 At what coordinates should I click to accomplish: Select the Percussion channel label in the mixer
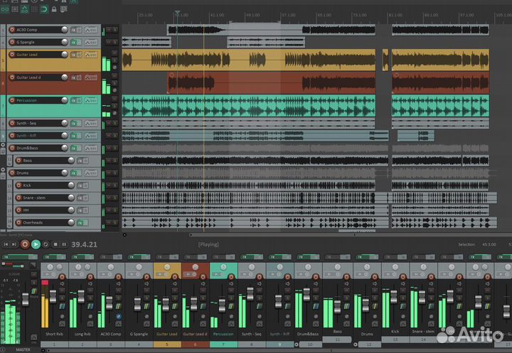pos(223,334)
